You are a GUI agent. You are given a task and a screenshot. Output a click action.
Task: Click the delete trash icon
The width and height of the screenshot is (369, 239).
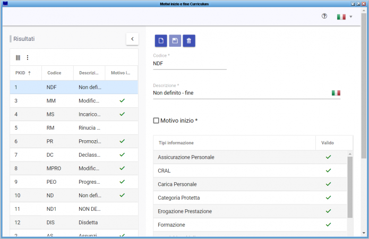tap(189, 40)
